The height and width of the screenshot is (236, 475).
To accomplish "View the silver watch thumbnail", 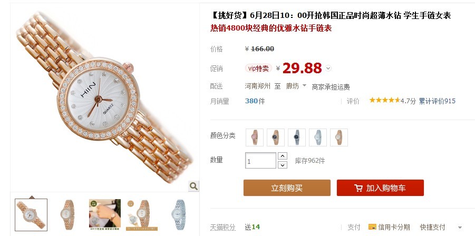I will [x=178, y=215].
